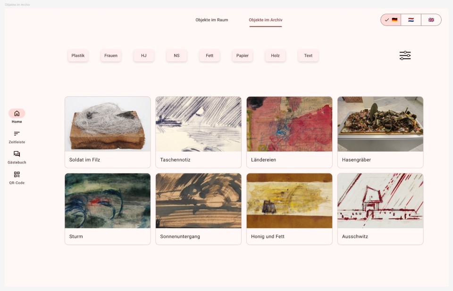The width and height of the screenshot is (453, 291).
Task: Switch language to German flag
Action: (x=391, y=20)
